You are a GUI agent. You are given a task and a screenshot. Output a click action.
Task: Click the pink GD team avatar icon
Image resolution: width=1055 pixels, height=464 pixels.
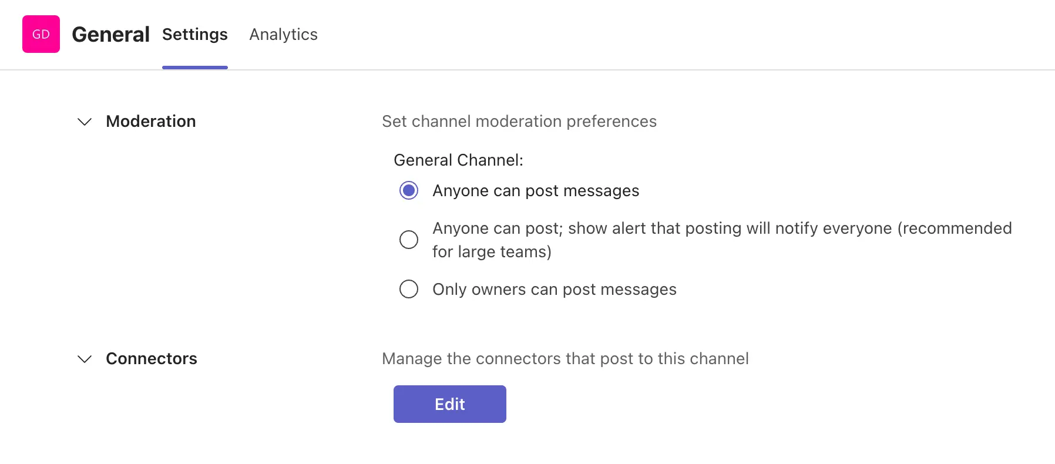coord(41,34)
